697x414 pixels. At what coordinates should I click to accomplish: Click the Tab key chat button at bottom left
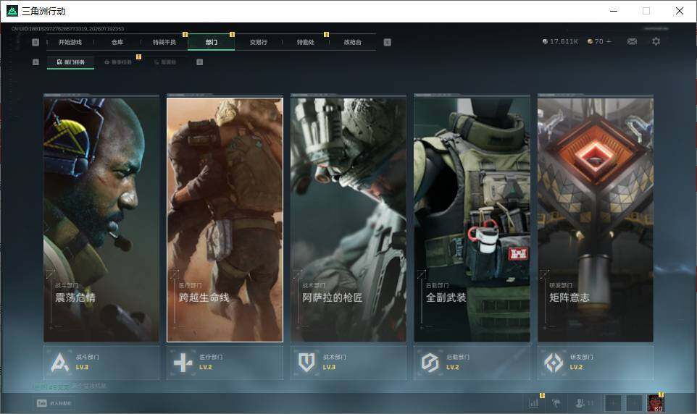[x=54, y=403]
